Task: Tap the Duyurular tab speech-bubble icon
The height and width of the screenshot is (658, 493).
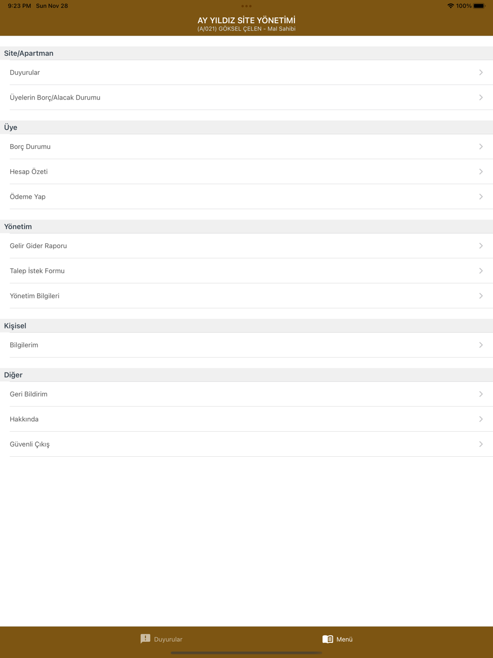Action: [145, 639]
